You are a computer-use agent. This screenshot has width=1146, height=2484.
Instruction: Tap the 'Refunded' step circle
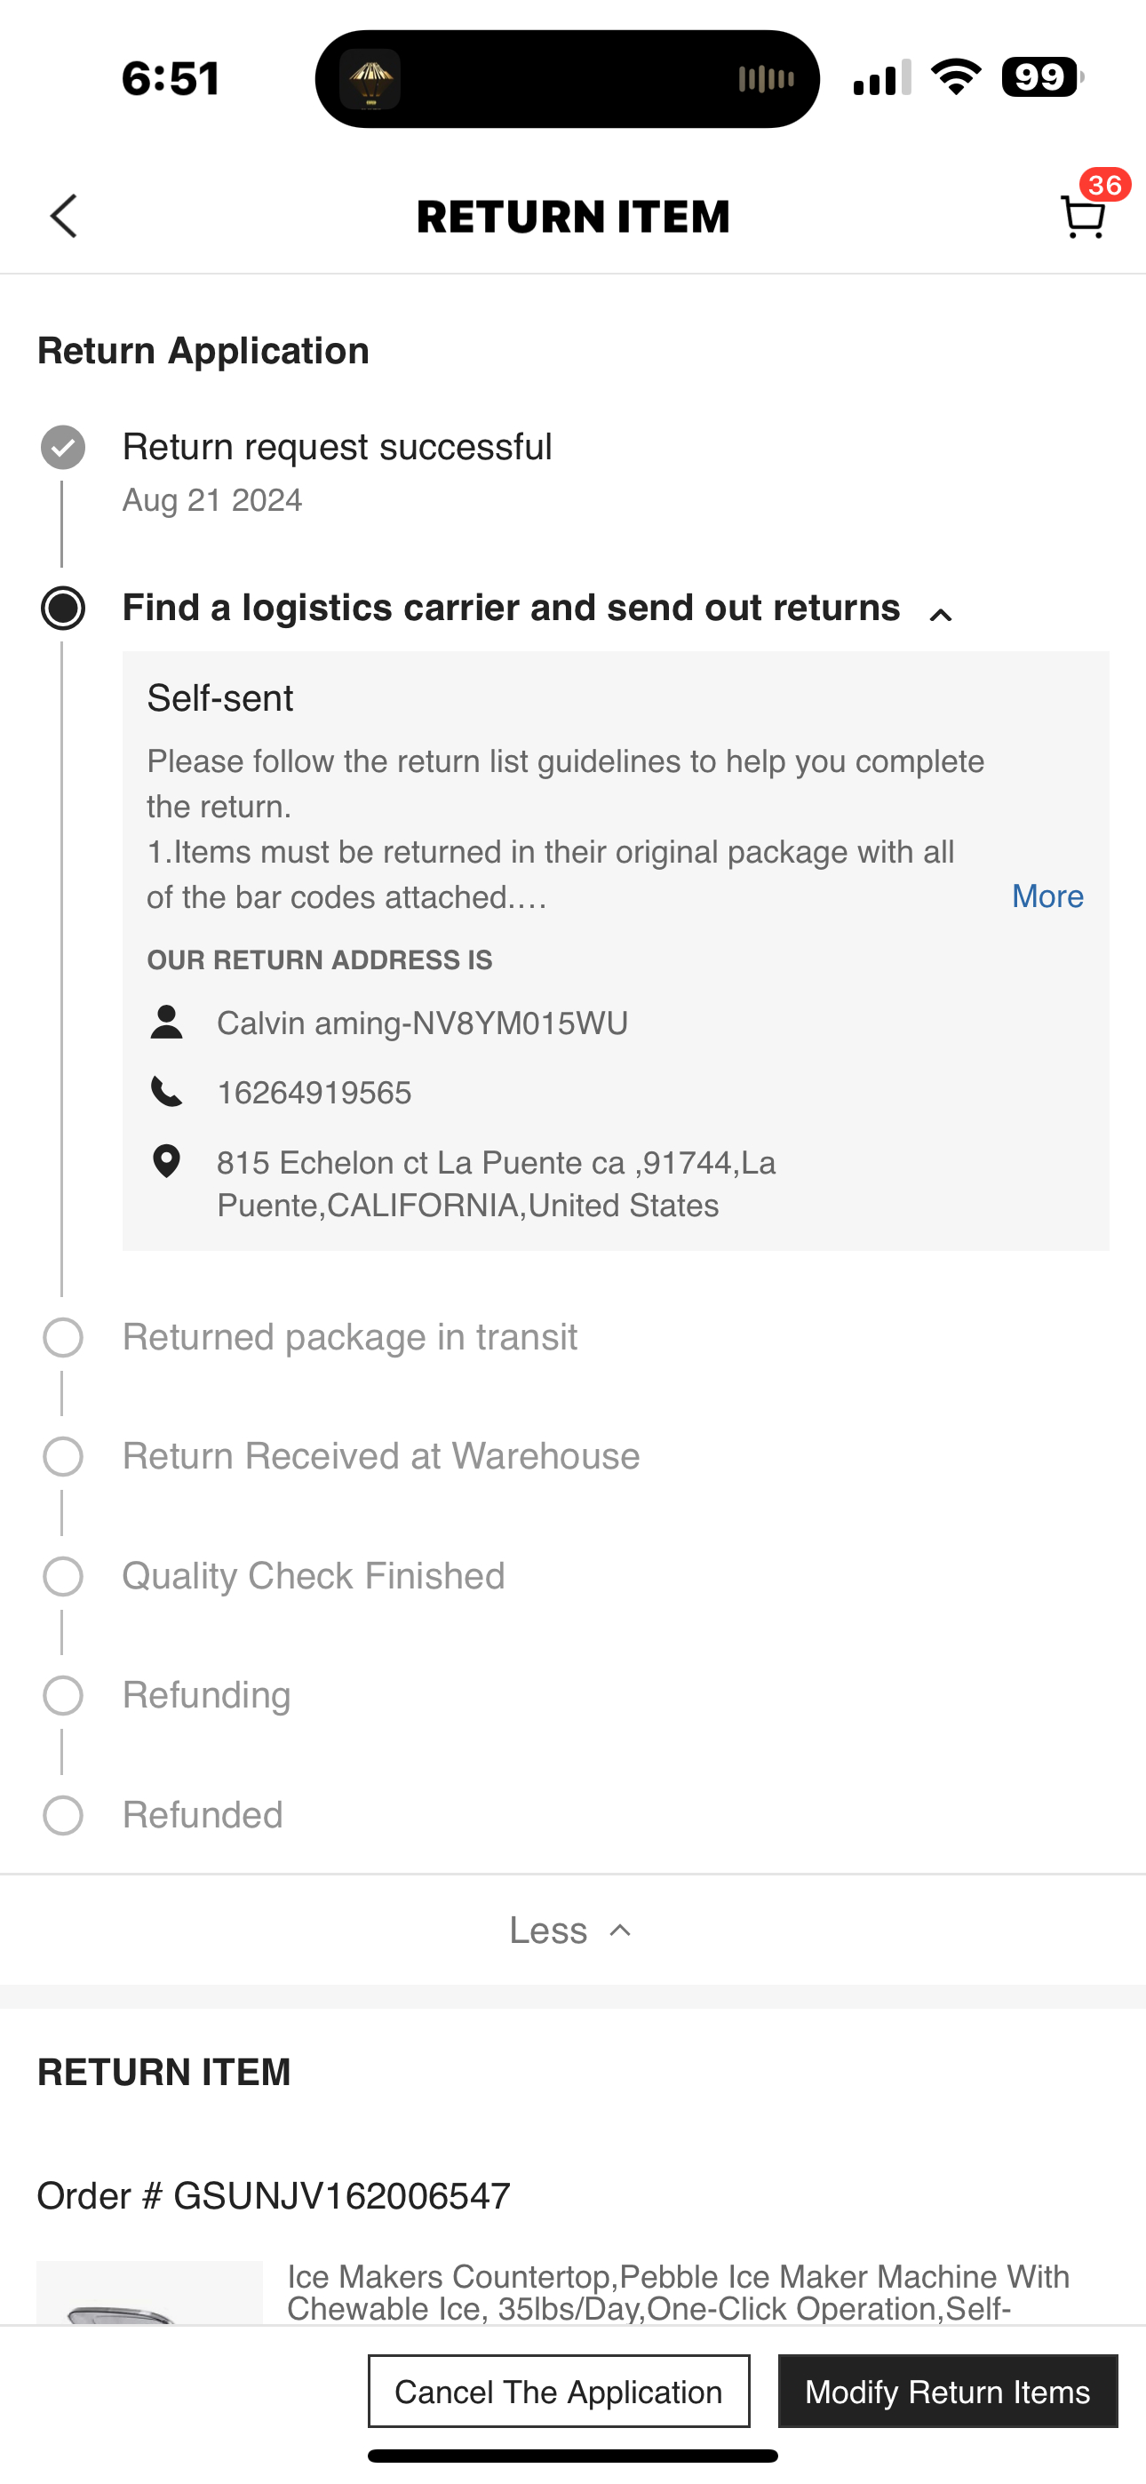(63, 1815)
